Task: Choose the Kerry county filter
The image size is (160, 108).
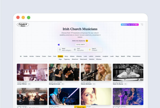Action: 66,56
